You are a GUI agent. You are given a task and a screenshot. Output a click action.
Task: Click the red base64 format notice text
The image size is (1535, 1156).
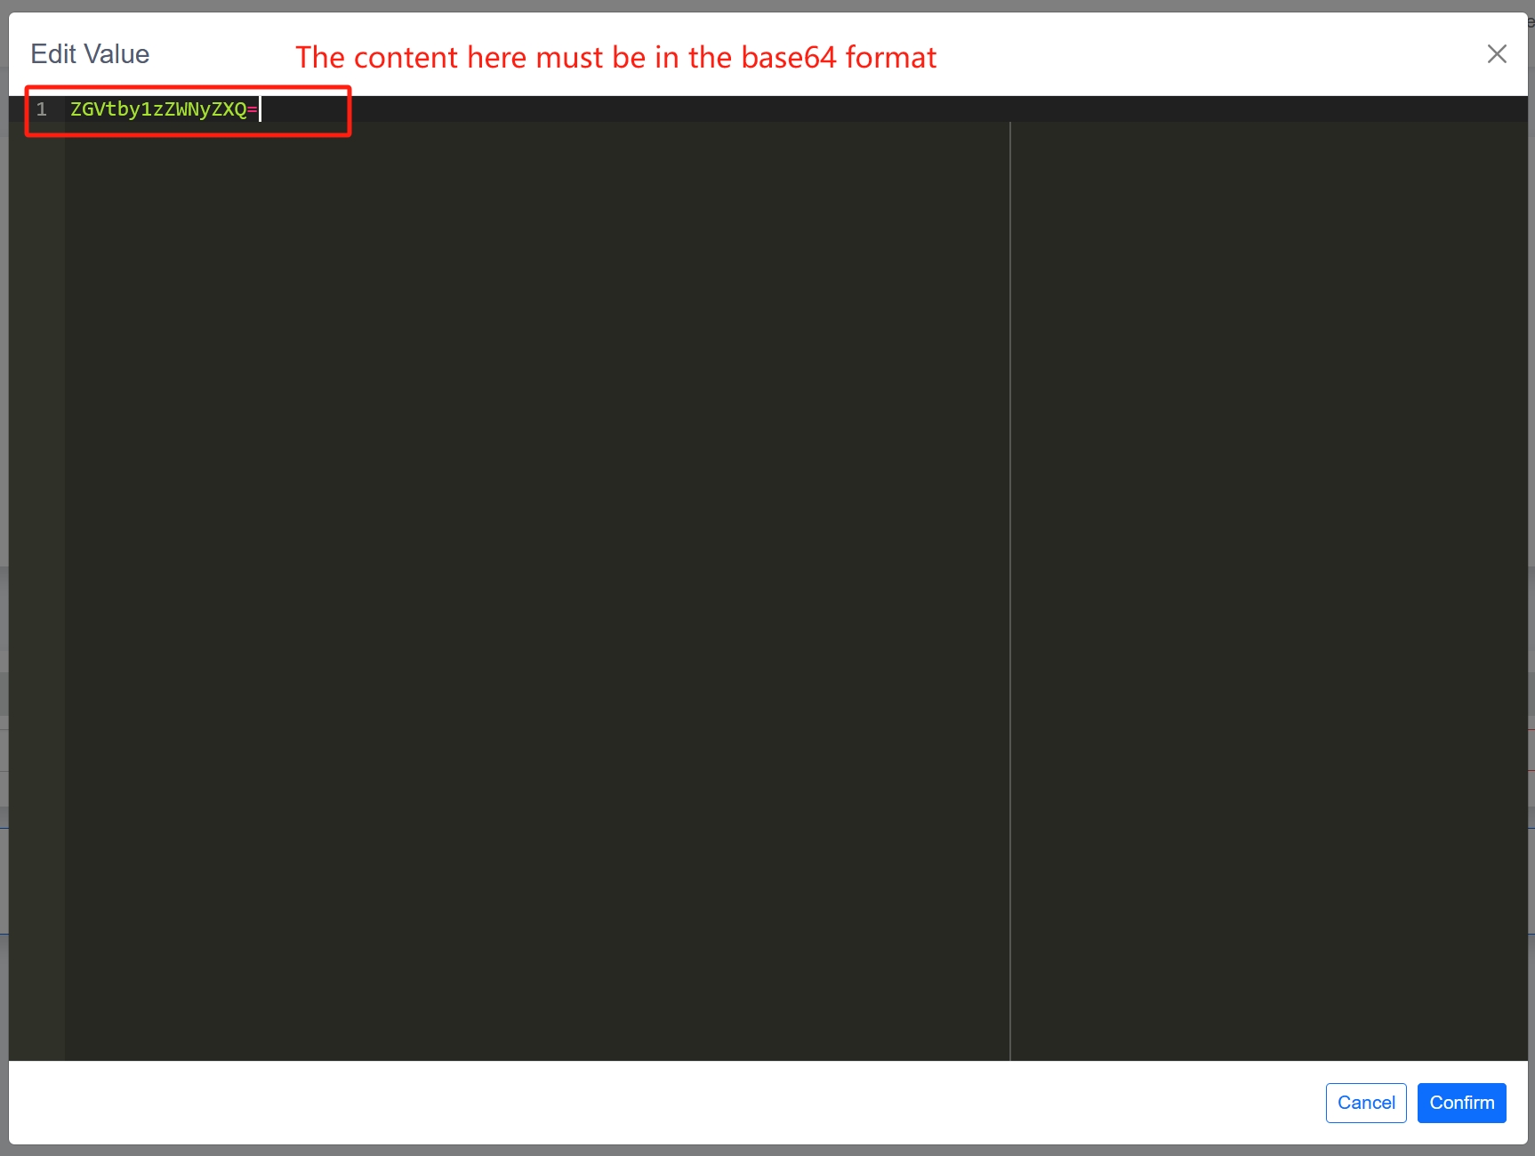click(615, 58)
